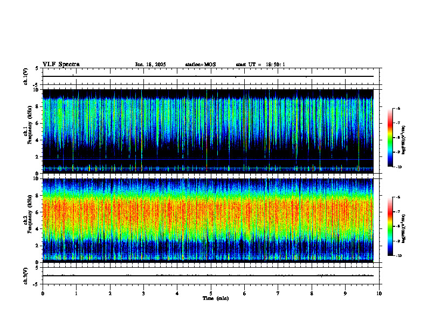Click the "station=MOS" header label
This screenshot has height=329, width=427.
click(x=201, y=65)
